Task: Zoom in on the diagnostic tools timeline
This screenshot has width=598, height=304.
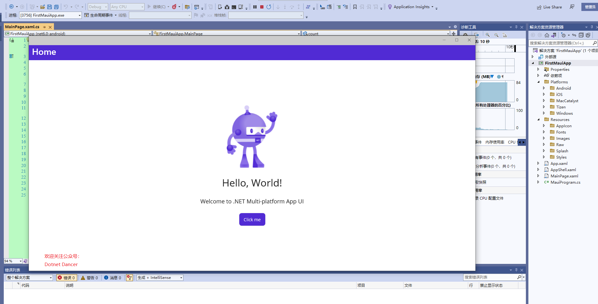Action: pyautogui.click(x=488, y=35)
